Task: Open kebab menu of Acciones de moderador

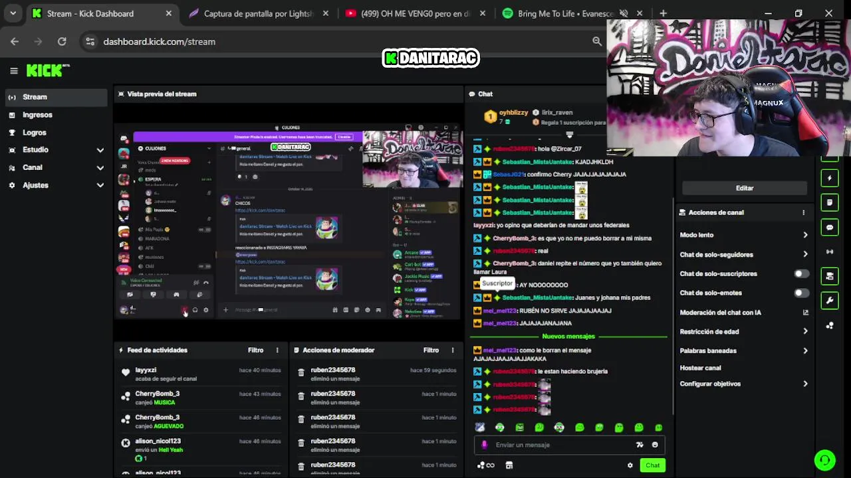Action: [x=453, y=350]
